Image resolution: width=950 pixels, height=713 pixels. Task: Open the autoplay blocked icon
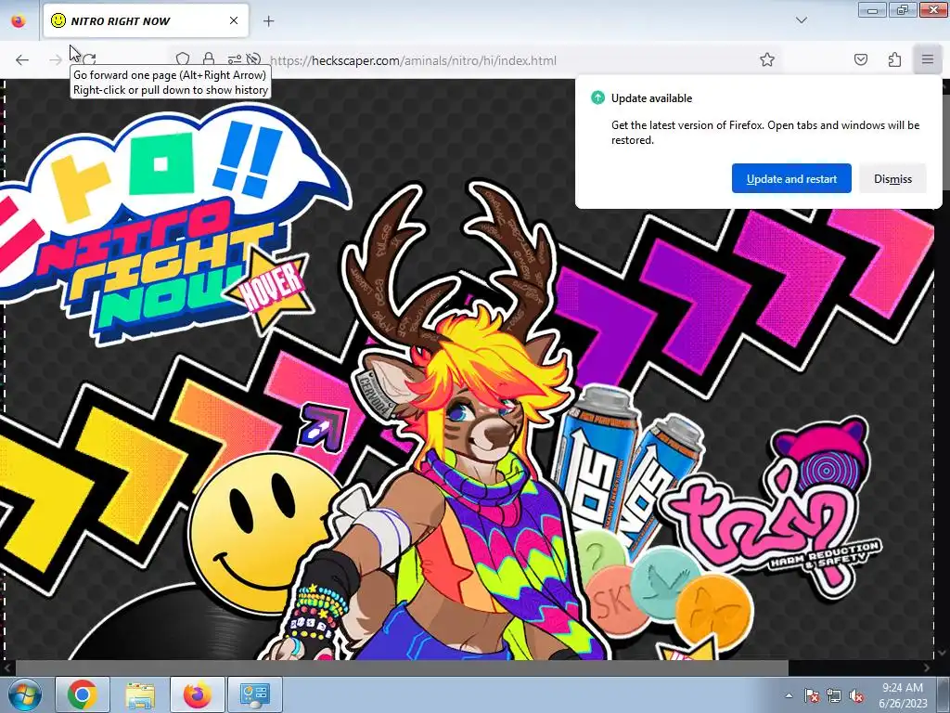click(254, 59)
